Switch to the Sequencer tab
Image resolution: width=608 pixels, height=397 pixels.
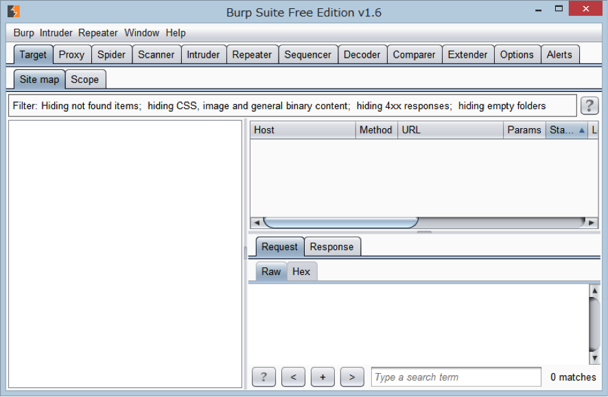click(308, 55)
